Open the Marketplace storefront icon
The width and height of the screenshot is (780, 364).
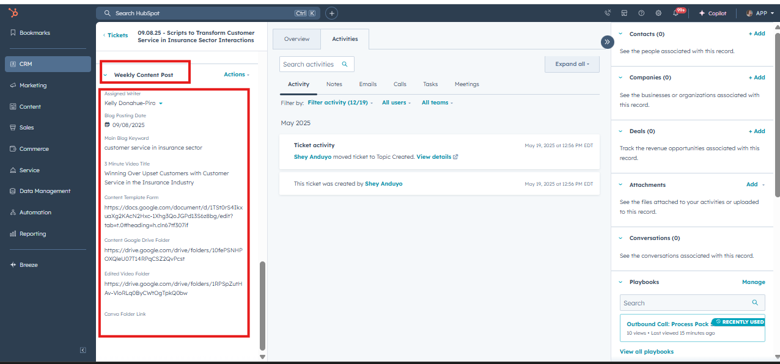(x=624, y=13)
